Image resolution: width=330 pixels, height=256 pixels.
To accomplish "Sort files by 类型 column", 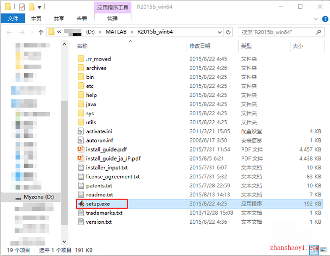I will 246,46.
